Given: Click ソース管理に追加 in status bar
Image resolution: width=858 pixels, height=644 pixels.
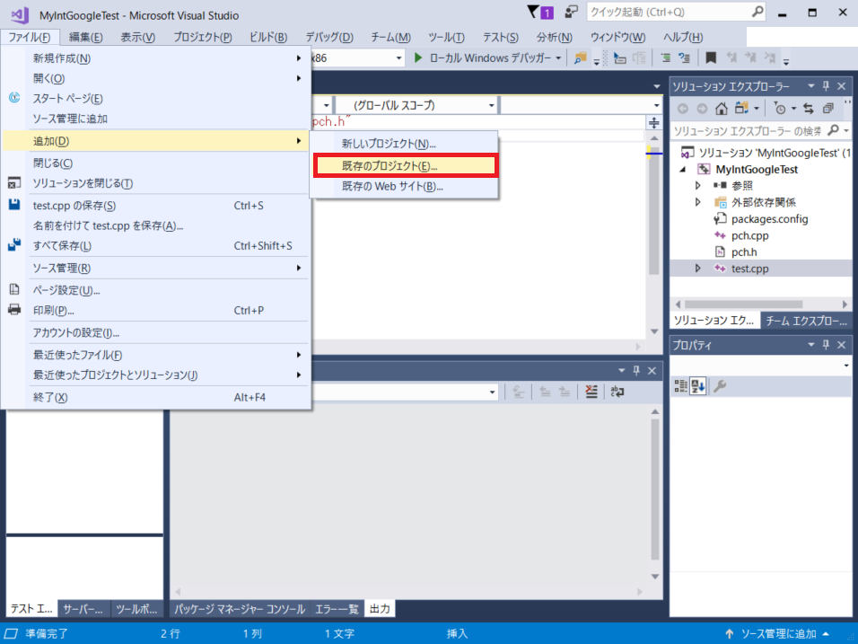Looking at the screenshot, I should point(778,633).
